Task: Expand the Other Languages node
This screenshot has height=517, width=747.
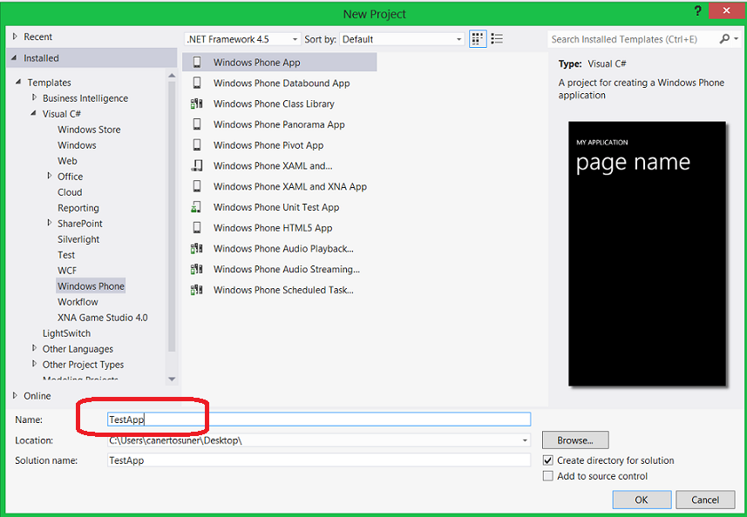Action: coord(34,349)
